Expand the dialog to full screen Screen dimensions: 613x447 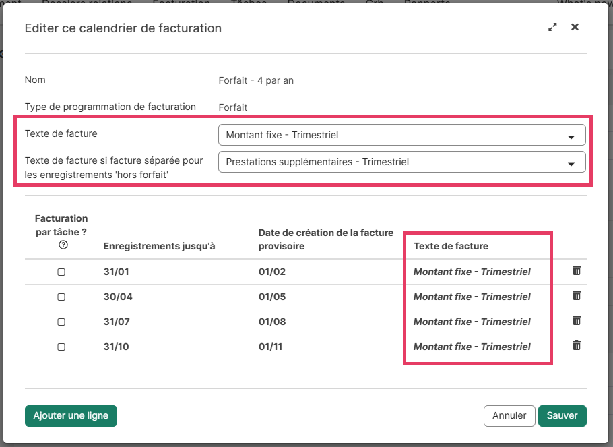552,28
